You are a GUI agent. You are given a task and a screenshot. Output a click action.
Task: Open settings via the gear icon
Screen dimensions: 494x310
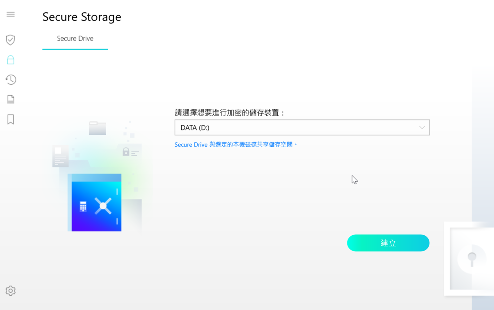click(x=11, y=291)
